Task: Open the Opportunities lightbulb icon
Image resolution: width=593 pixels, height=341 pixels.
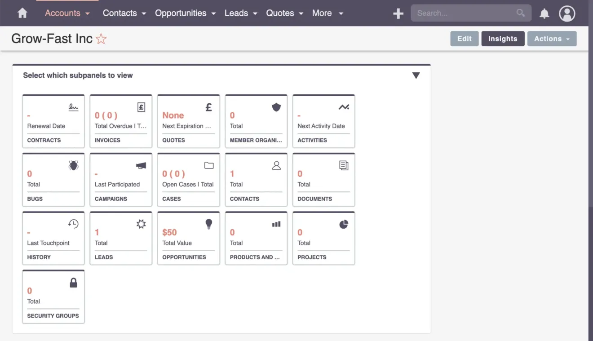Action: 208,224
